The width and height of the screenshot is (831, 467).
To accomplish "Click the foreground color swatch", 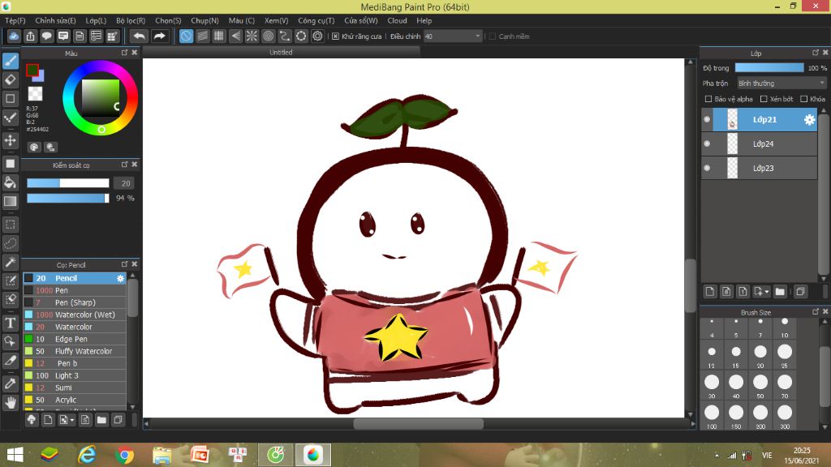I will tap(32, 70).
